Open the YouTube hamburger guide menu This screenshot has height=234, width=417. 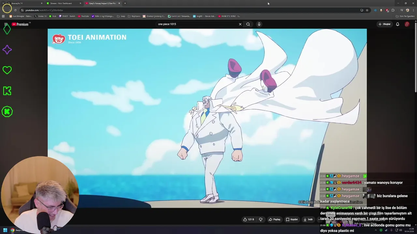click(x=6, y=24)
